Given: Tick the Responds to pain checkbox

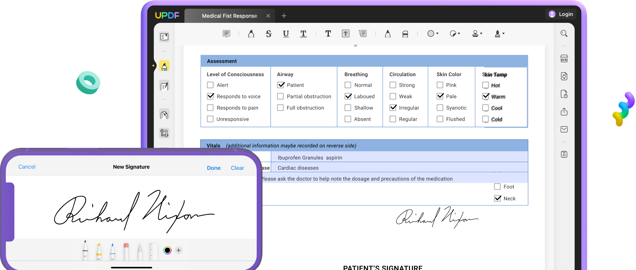Looking at the screenshot, I should [x=210, y=108].
